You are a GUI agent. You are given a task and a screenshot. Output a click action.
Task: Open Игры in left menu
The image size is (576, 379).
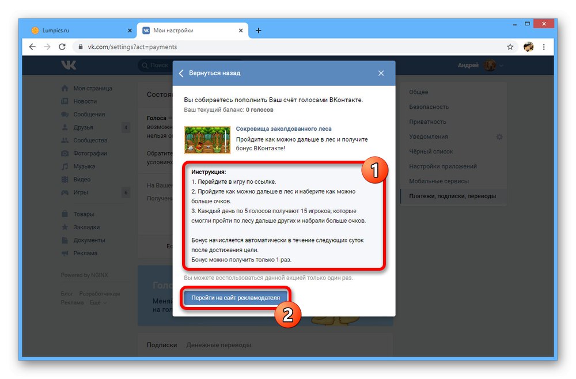pos(81,192)
